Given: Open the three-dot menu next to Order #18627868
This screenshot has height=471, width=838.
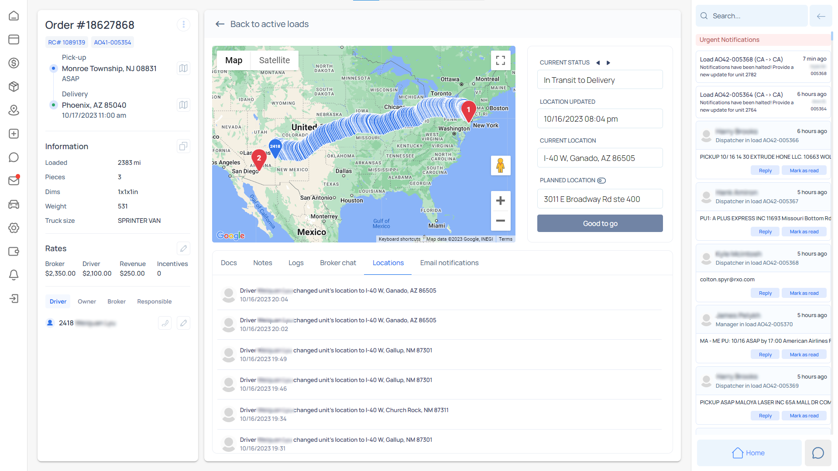Looking at the screenshot, I should coord(183,24).
